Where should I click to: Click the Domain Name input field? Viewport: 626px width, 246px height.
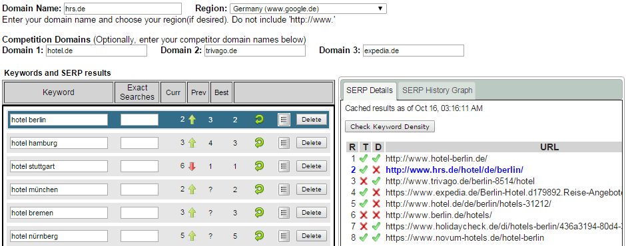tap(122, 9)
